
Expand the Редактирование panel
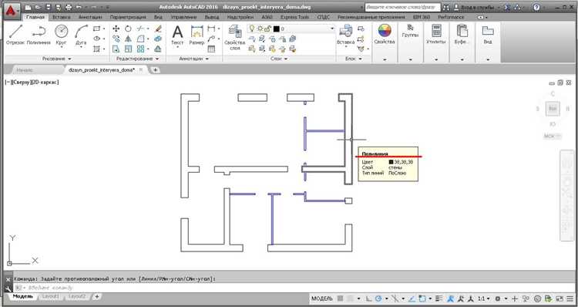pyautogui.click(x=137, y=59)
